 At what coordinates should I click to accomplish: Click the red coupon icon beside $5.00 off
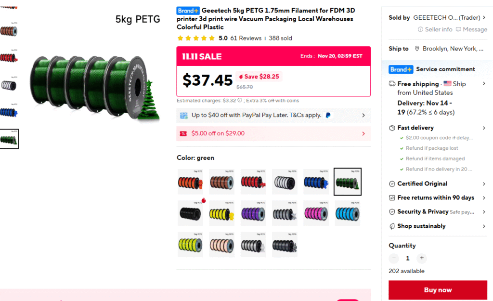point(183,134)
